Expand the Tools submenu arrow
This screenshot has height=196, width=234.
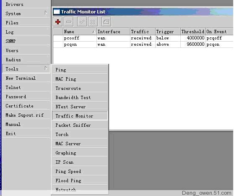tap(46, 68)
